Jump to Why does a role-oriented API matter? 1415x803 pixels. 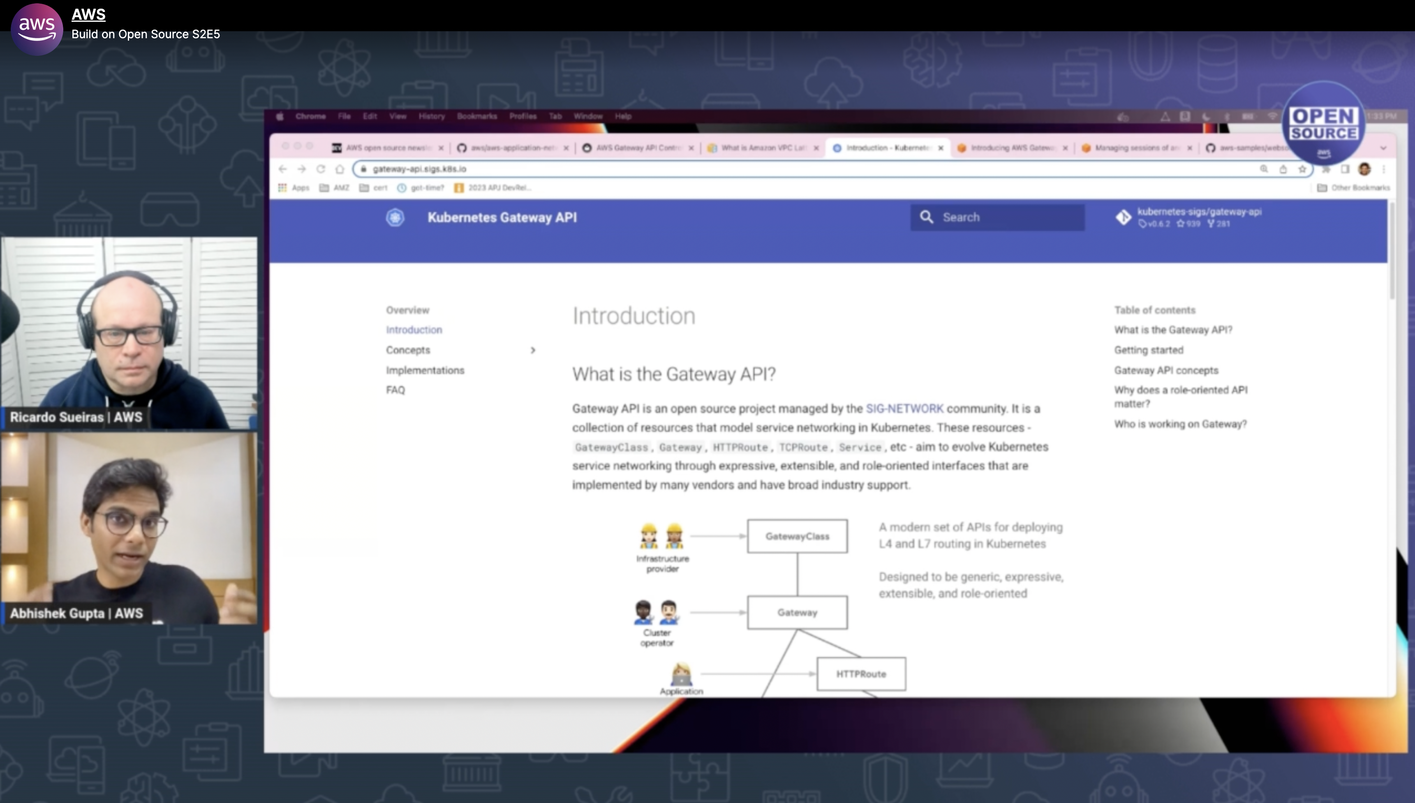point(1181,397)
